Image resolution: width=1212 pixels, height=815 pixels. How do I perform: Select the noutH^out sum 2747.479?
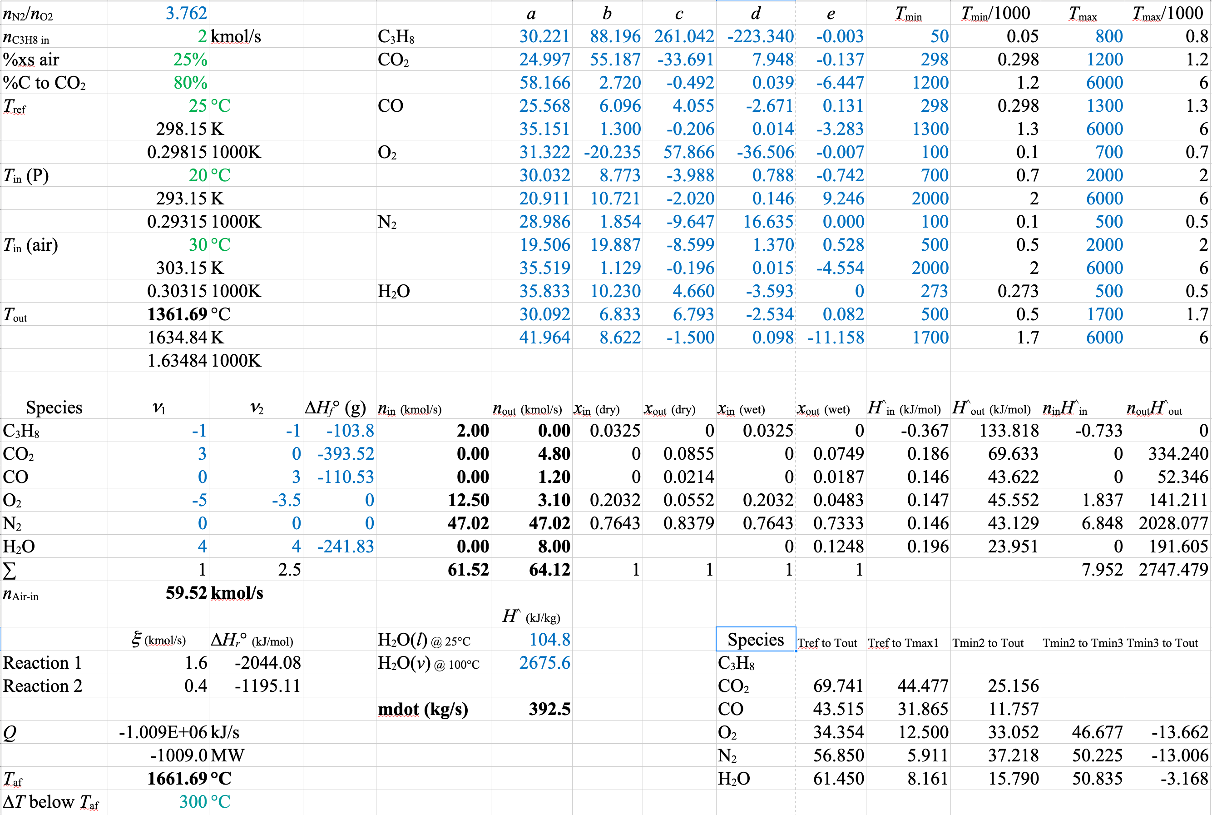(1173, 570)
